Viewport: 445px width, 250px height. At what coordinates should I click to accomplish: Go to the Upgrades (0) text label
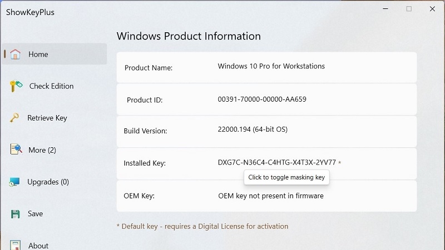click(x=48, y=182)
